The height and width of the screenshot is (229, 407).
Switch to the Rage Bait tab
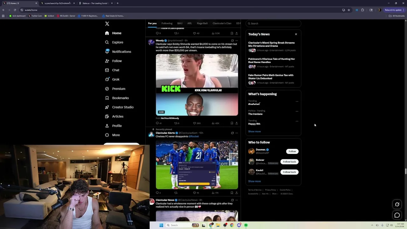pos(202,23)
